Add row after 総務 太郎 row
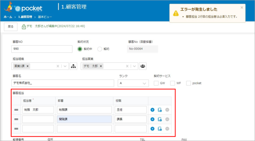Screen dimensions: 255x141 (x=152, y=110)
